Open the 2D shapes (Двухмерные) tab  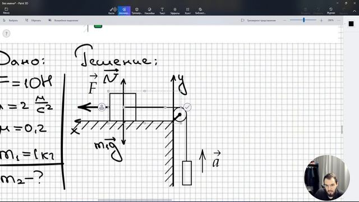(124, 11)
